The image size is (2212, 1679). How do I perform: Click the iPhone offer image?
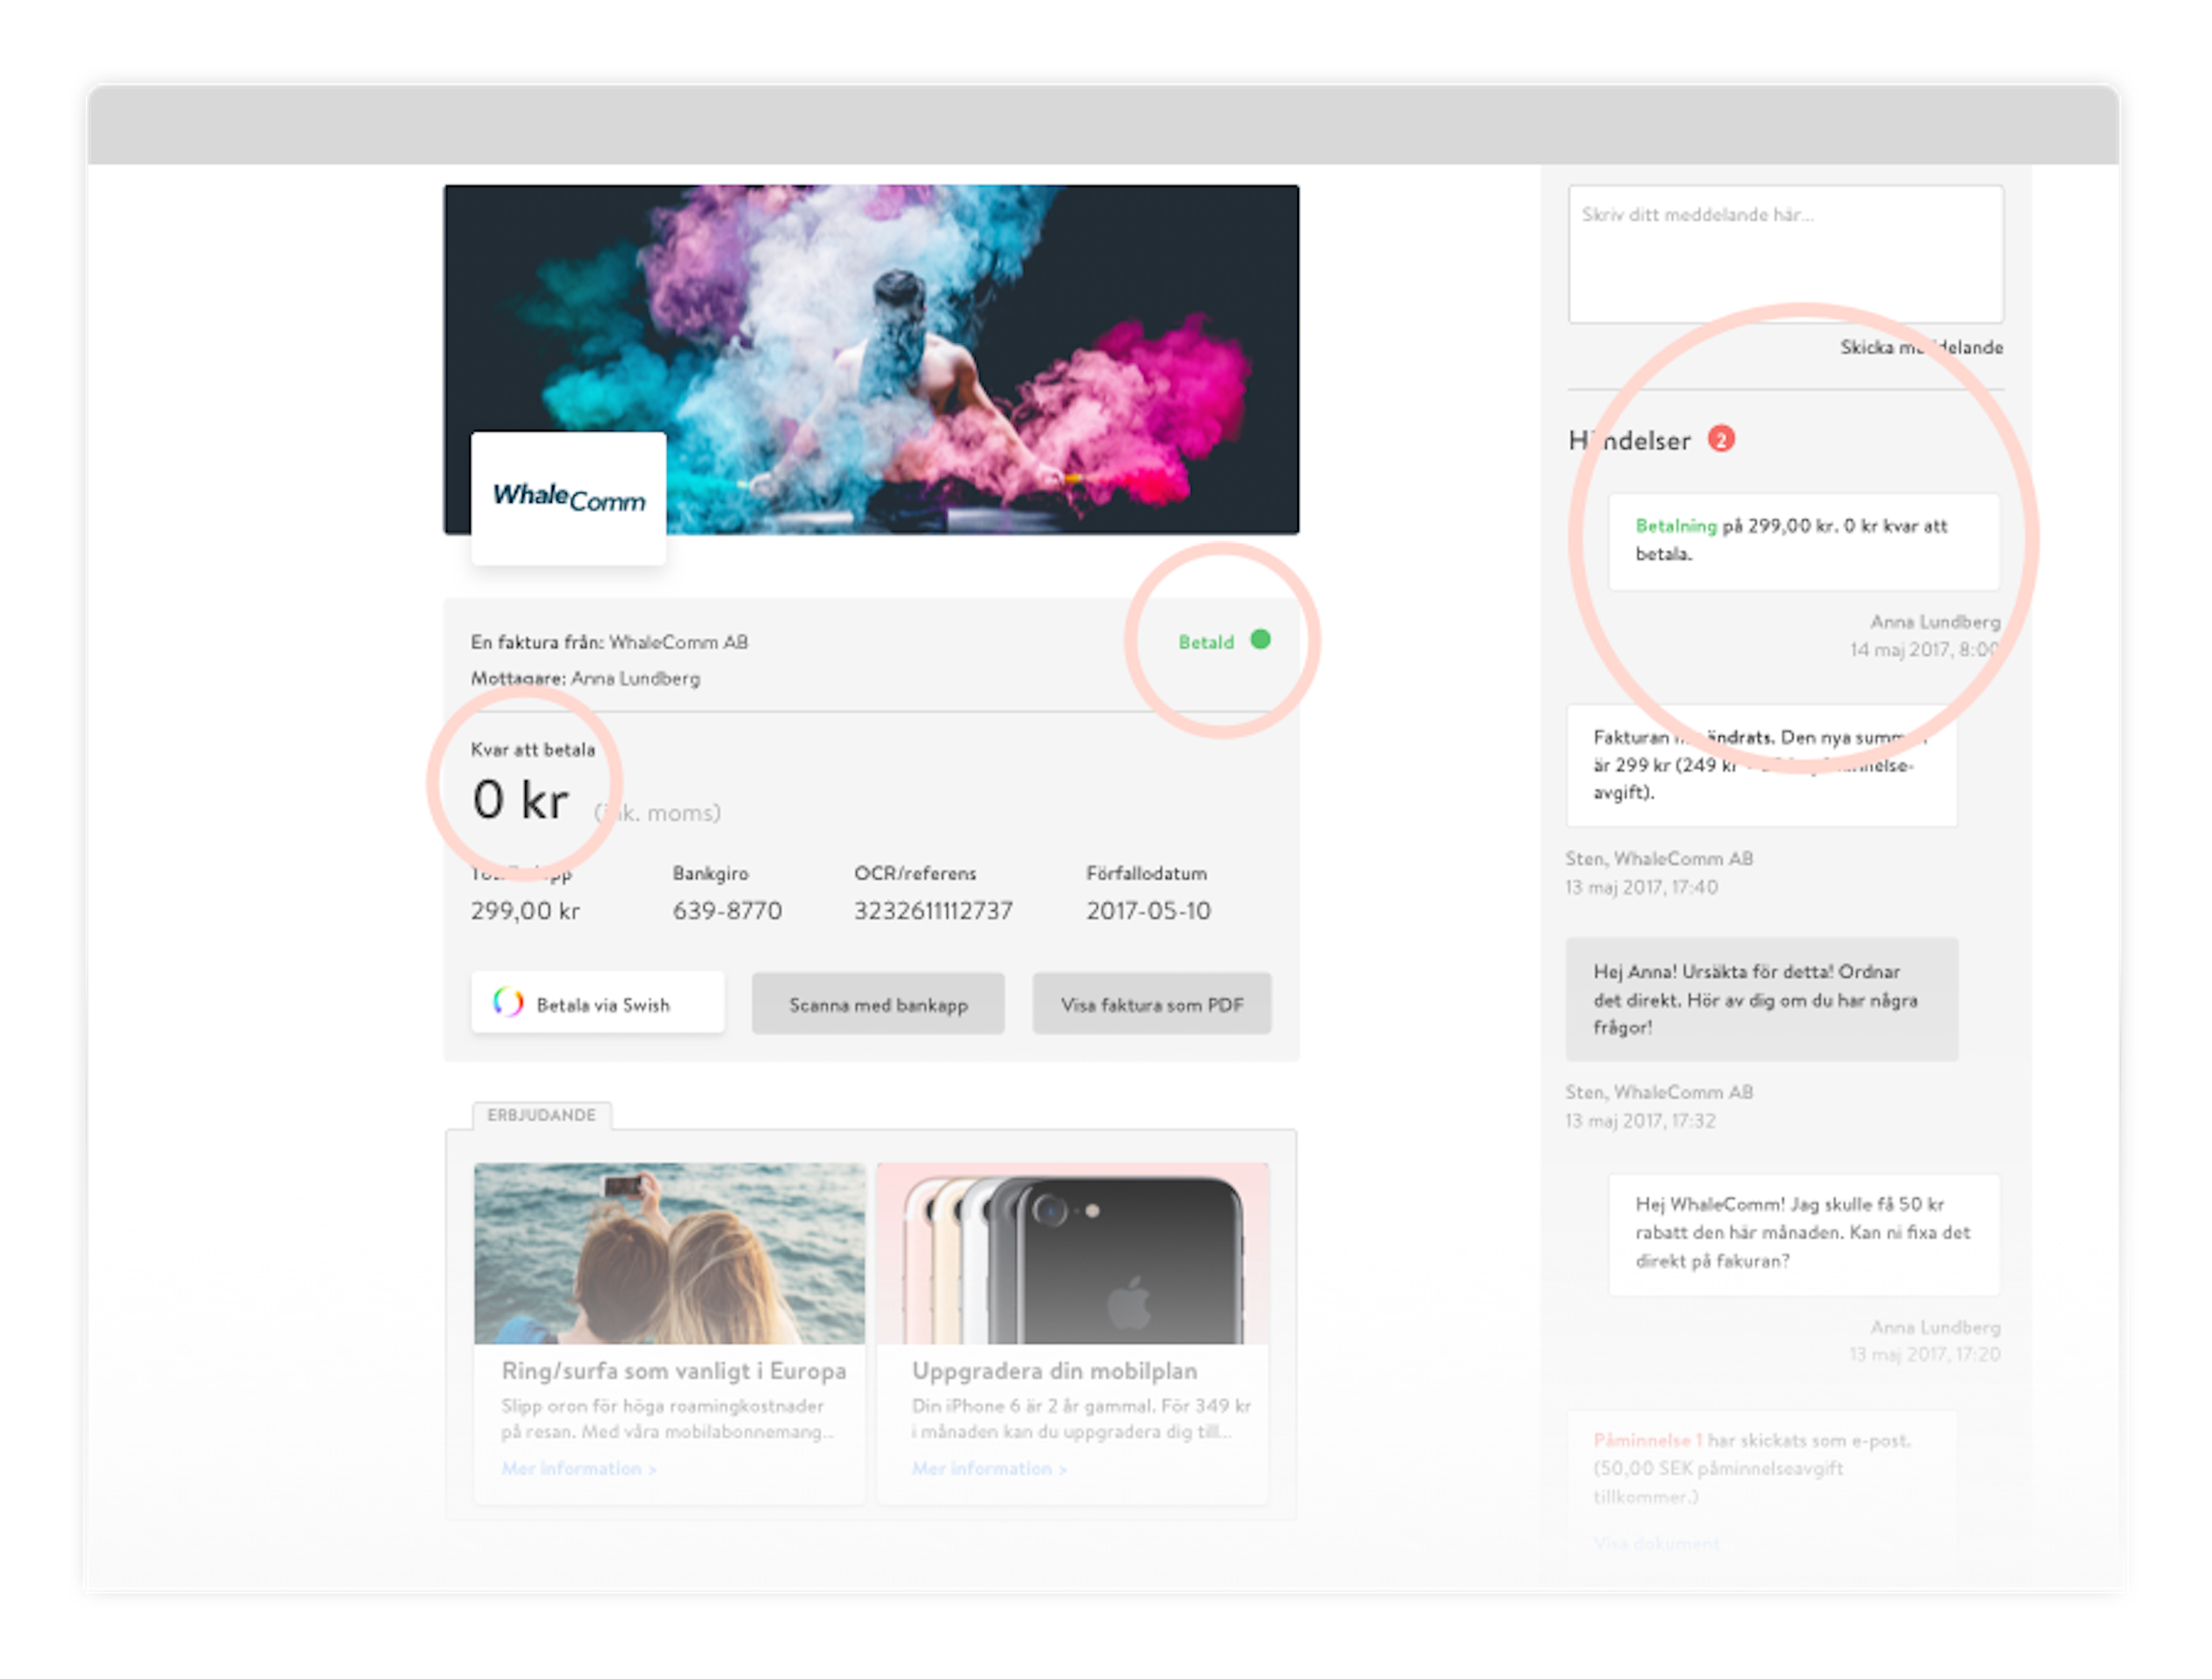coord(1073,1253)
